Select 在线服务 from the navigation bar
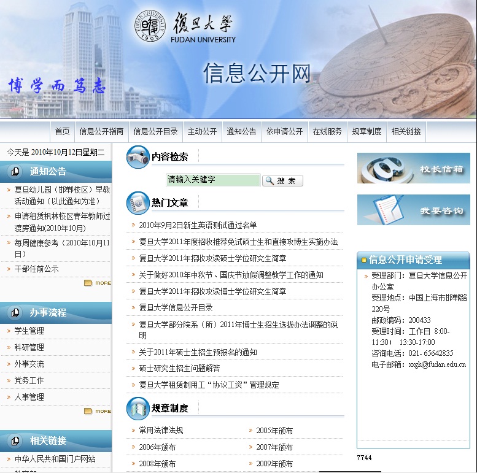Screen dimensions: 477x473 click(327, 131)
